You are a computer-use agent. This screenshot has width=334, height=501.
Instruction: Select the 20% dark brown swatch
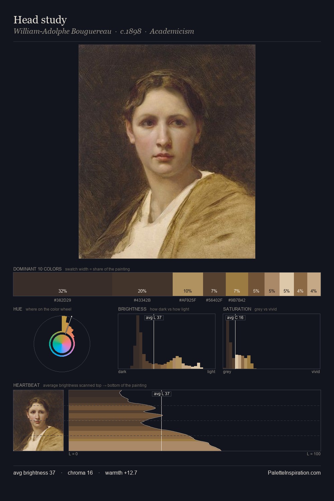click(x=142, y=284)
